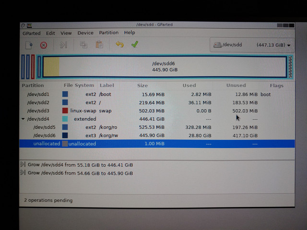The width and height of the screenshot is (307, 230).
Task: Click the red linux-swap color swatch
Action: [65, 111]
